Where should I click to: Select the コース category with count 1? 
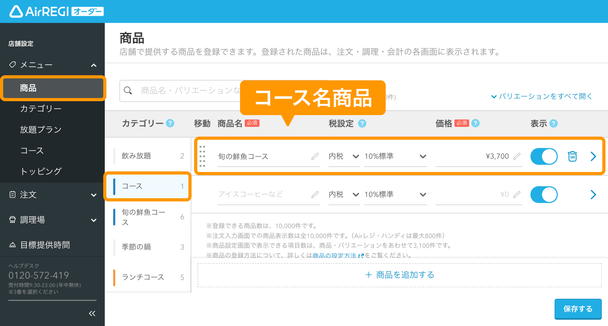tap(148, 186)
